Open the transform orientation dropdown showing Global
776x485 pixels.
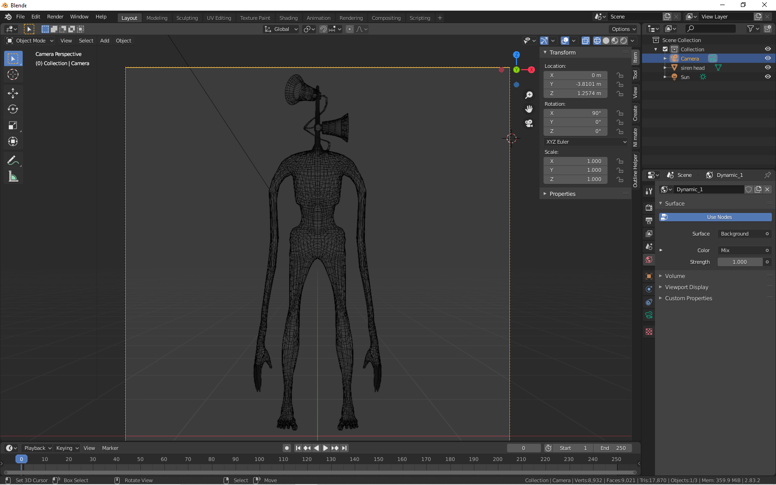tap(280, 29)
